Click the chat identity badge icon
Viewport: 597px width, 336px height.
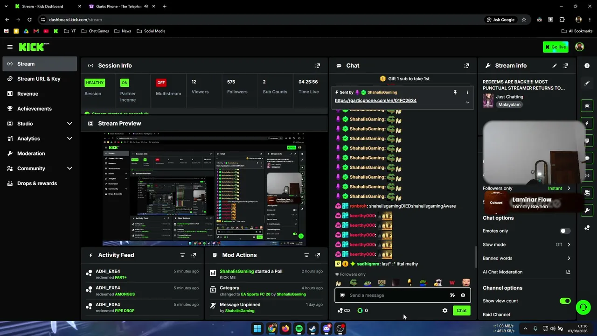click(x=342, y=295)
